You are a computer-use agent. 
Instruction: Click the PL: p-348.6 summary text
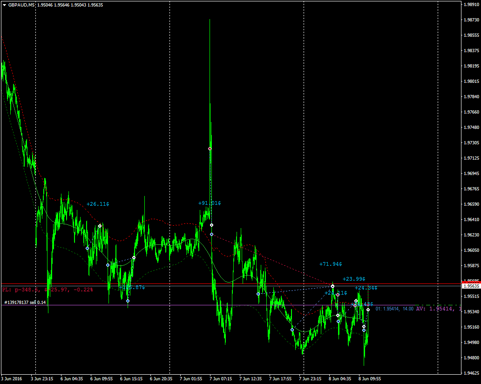tap(47, 290)
